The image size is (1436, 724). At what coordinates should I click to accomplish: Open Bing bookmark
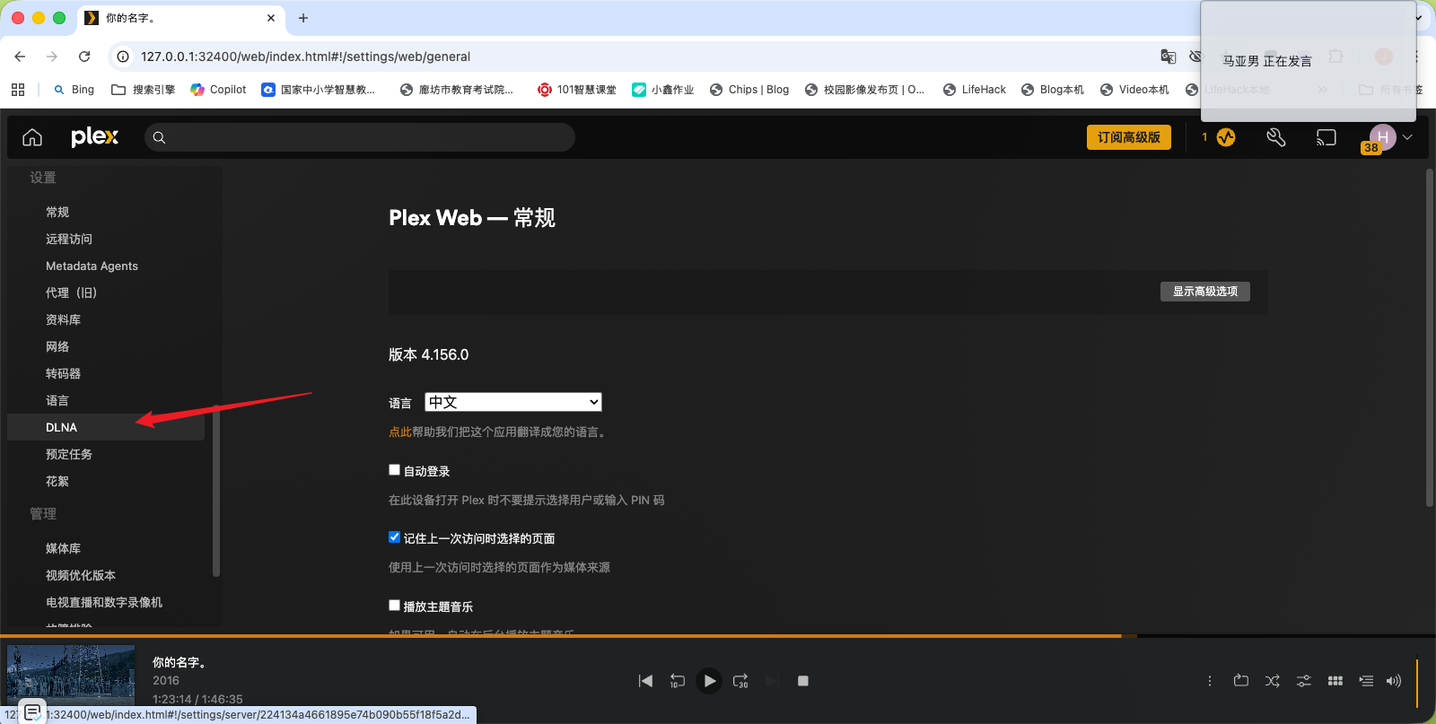(x=74, y=90)
